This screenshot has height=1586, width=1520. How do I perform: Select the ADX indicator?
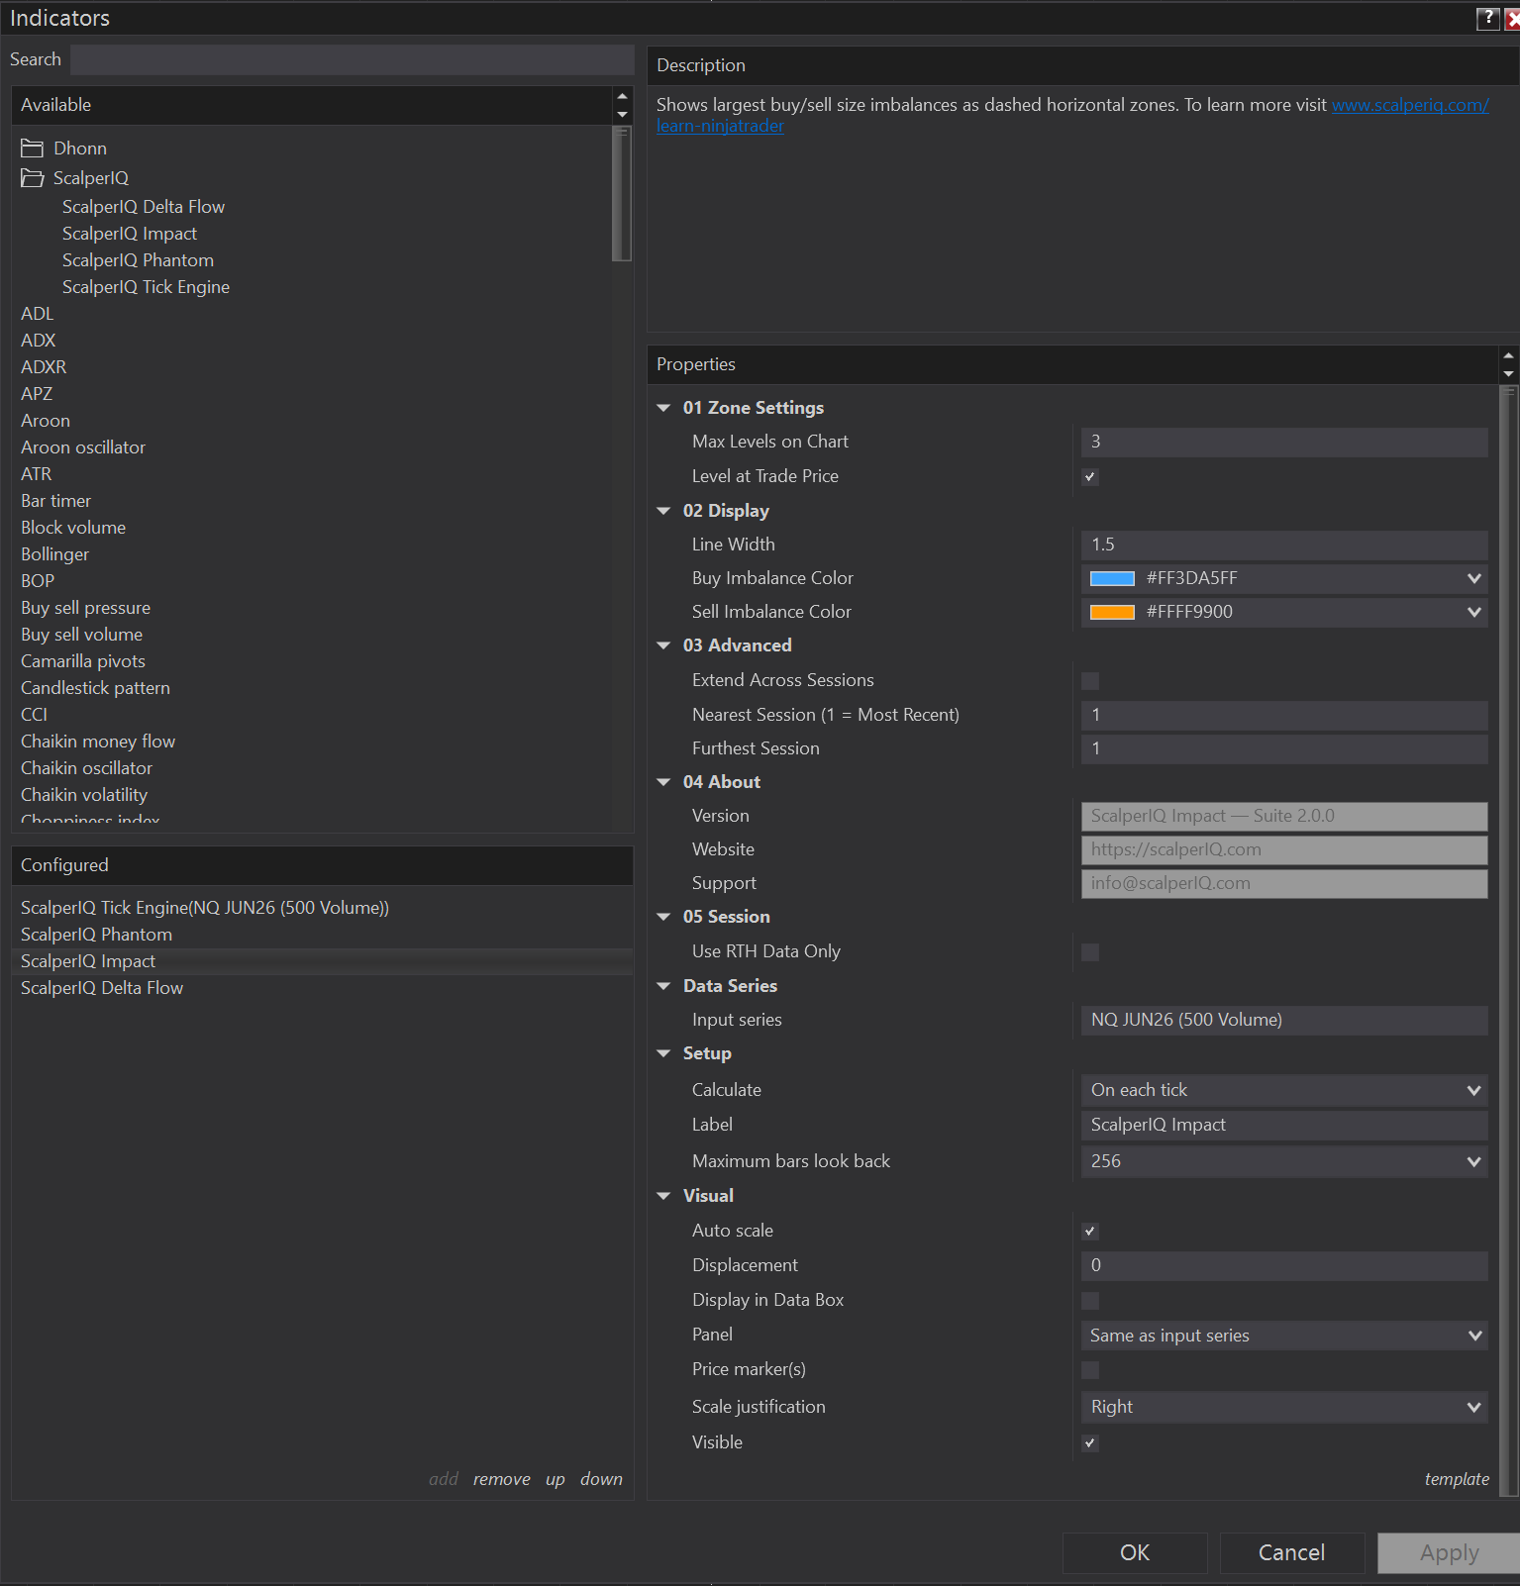click(39, 341)
